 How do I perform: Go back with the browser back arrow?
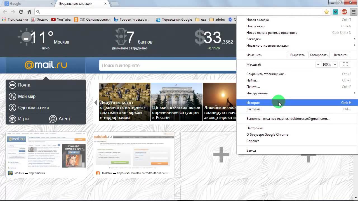pyautogui.click(x=5, y=12)
